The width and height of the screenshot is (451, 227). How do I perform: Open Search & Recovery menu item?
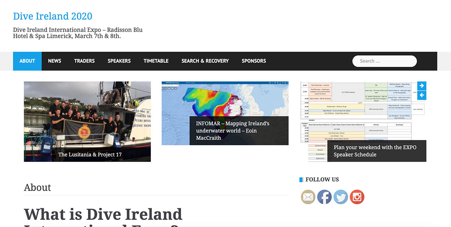point(205,61)
